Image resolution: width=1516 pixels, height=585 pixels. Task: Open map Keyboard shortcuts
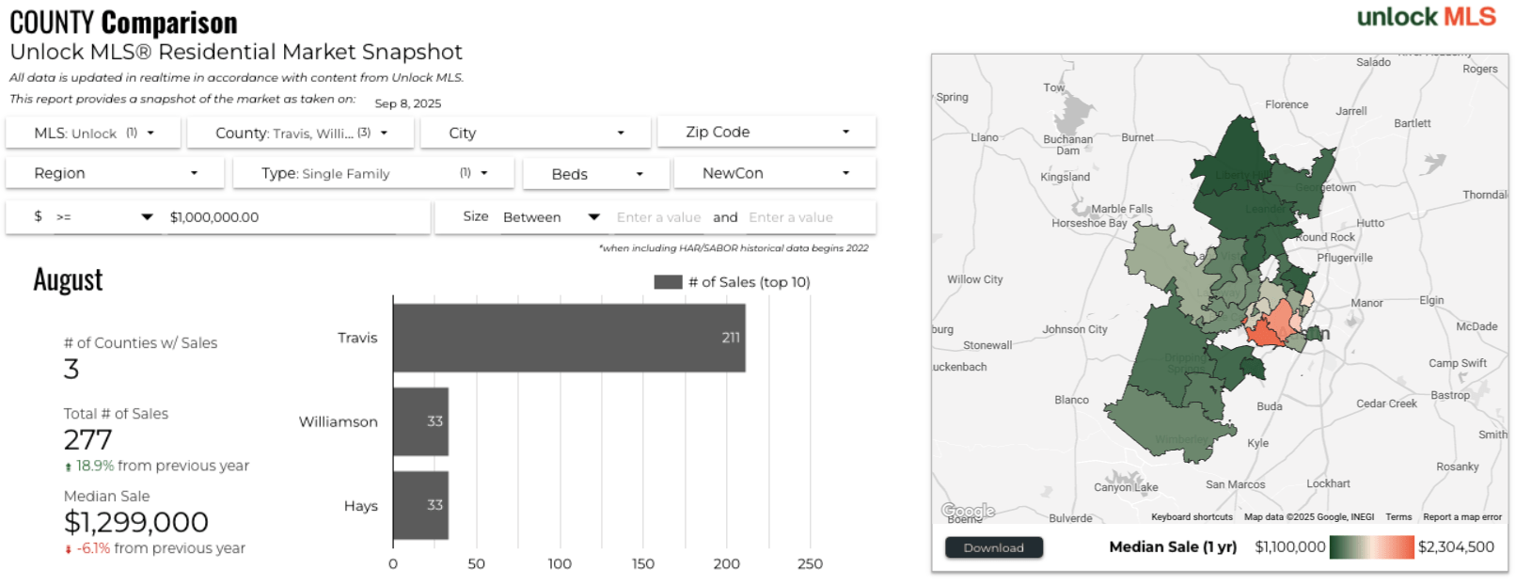[x=1192, y=517]
